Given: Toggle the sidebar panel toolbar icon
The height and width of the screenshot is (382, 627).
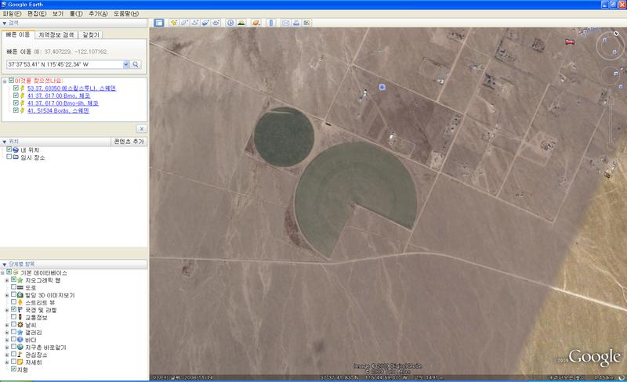Looking at the screenshot, I should pos(159,23).
